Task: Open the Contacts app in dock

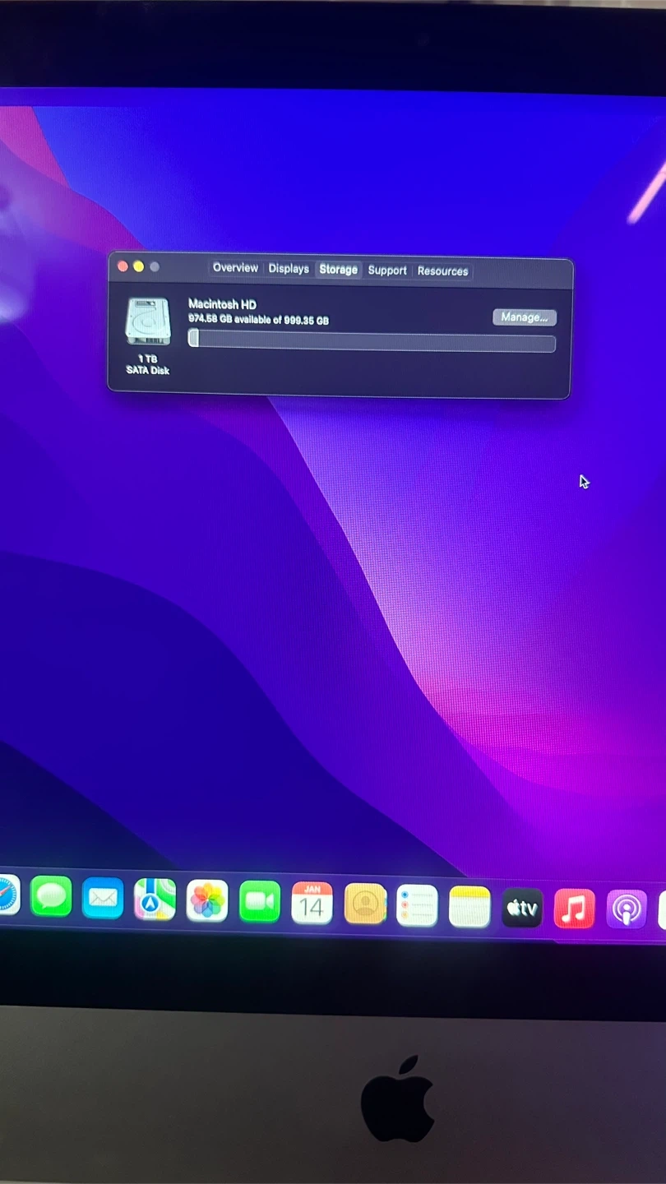Action: pyautogui.click(x=365, y=905)
